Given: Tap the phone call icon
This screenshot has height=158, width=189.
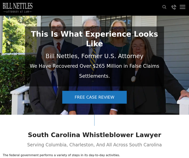Looking at the screenshot, I should click(x=174, y=7).
